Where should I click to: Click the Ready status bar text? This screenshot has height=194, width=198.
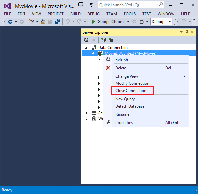[x=7, y=190]
